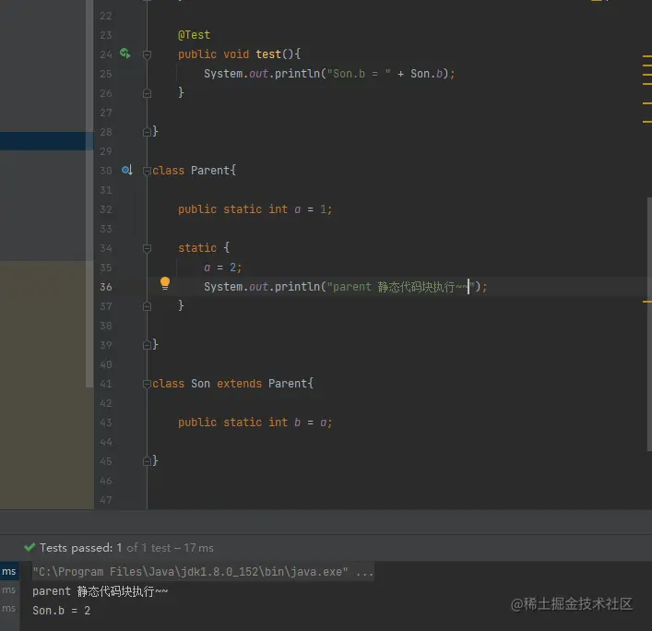The height and width of the screenshot is (631, 652).
Task: Click the left panel scrollbar
Action: pyautogui.click(x=89, y=194)
